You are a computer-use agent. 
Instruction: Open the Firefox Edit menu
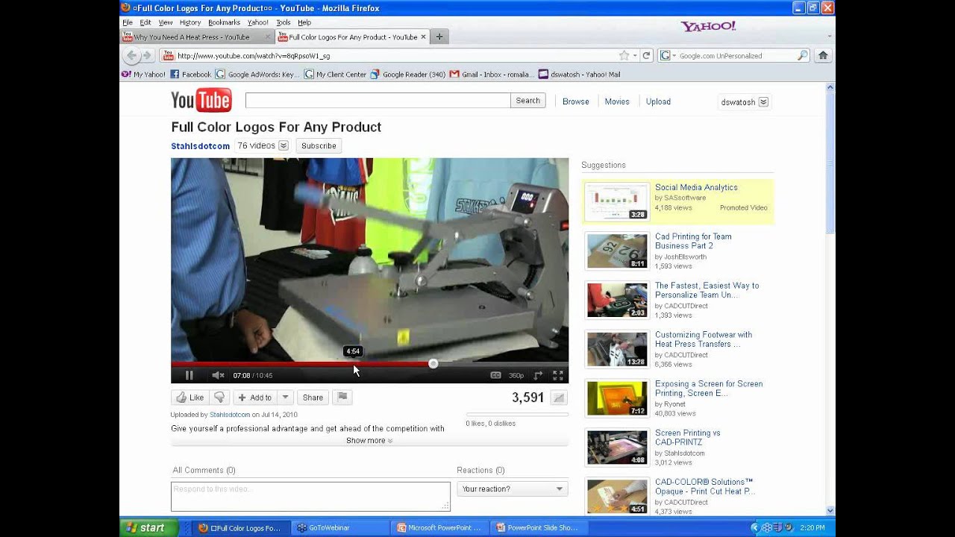(145, 22)
